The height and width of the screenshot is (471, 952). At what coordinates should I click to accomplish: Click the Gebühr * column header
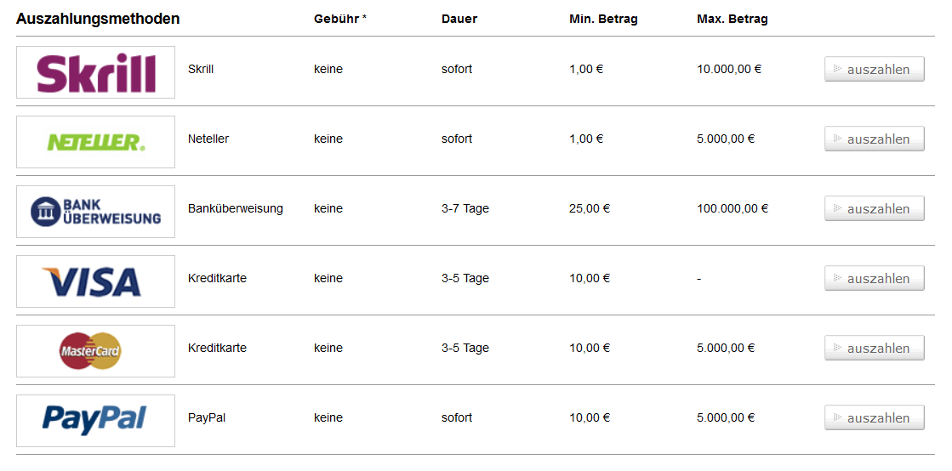(x=340, y=20)
